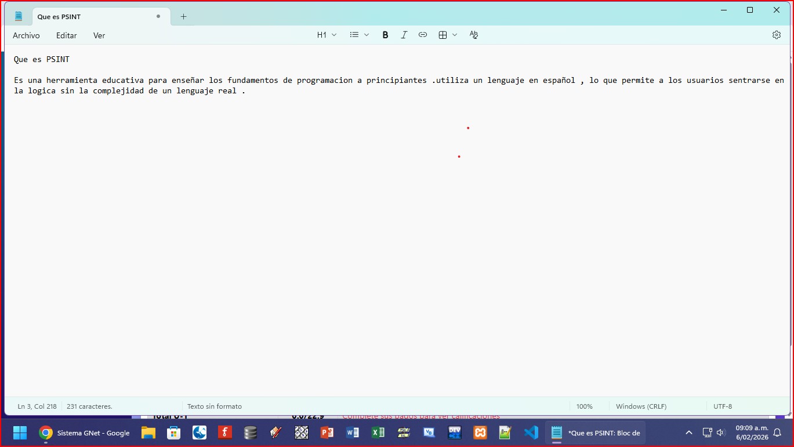Click the Windows (CRLF) line ending indicator

coord(641,406)
